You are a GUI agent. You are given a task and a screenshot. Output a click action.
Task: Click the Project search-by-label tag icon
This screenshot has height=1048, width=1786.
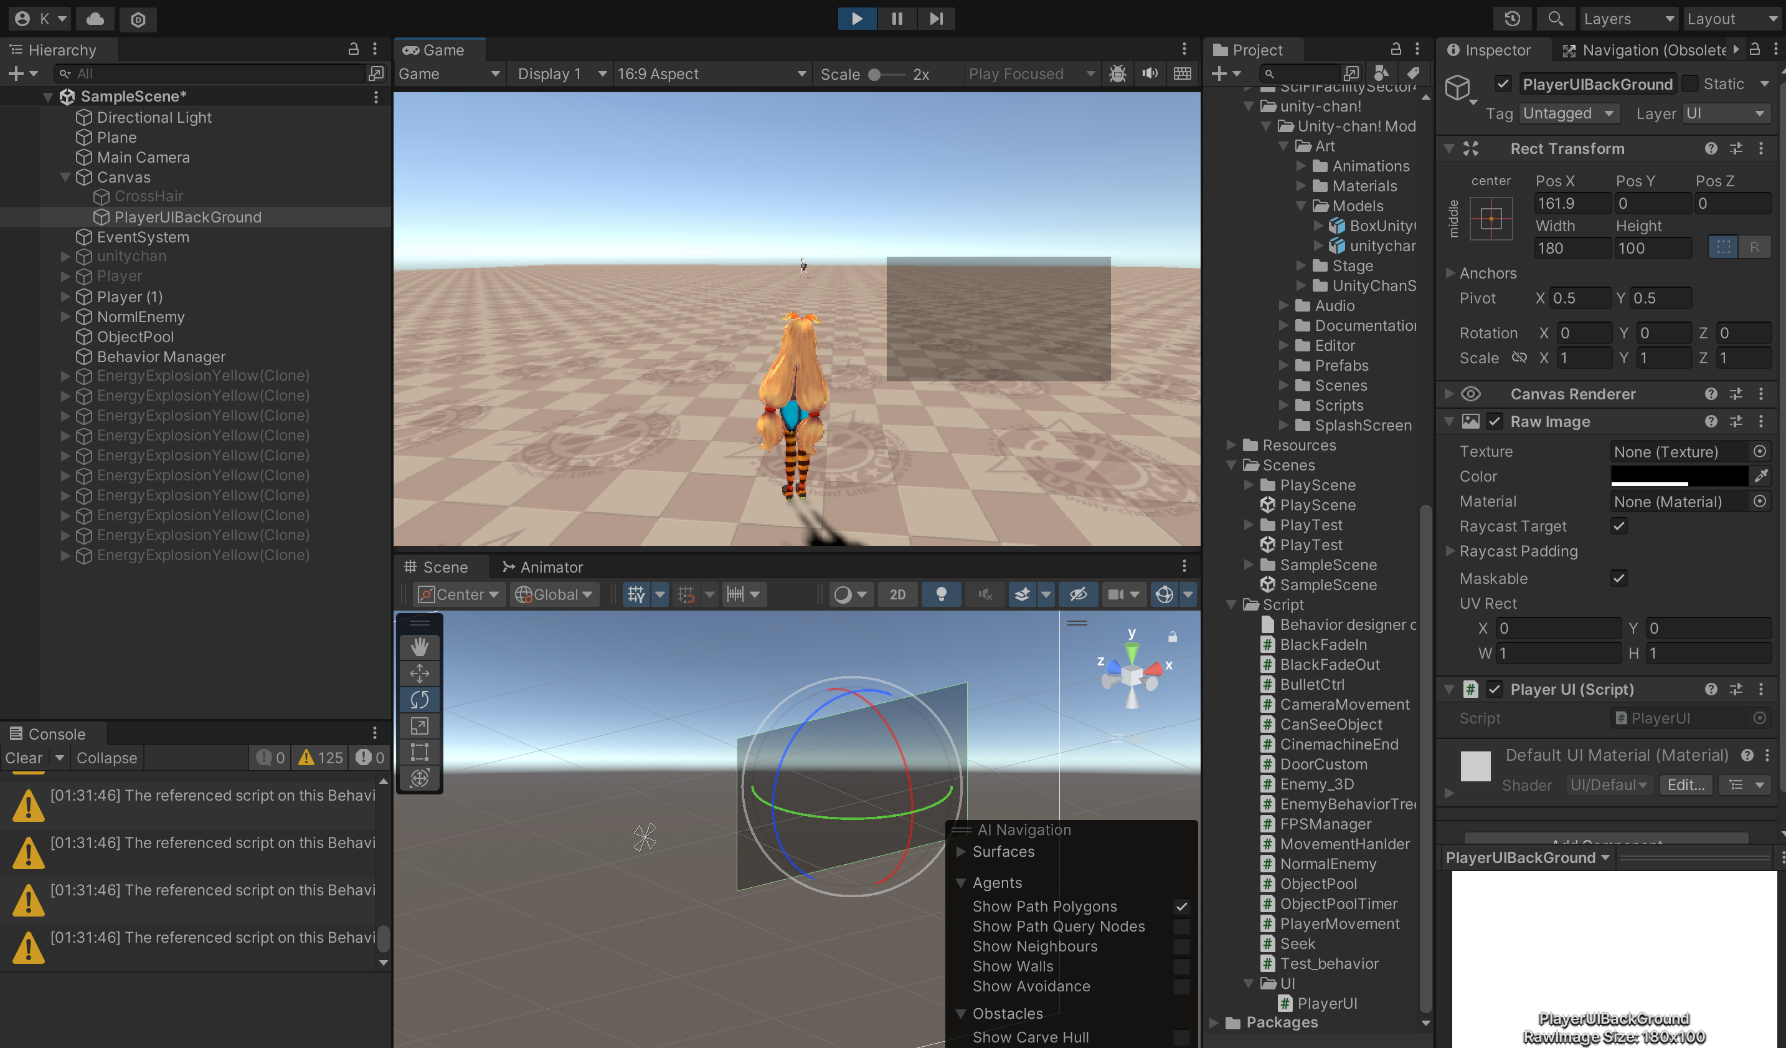coord(1412,73)
